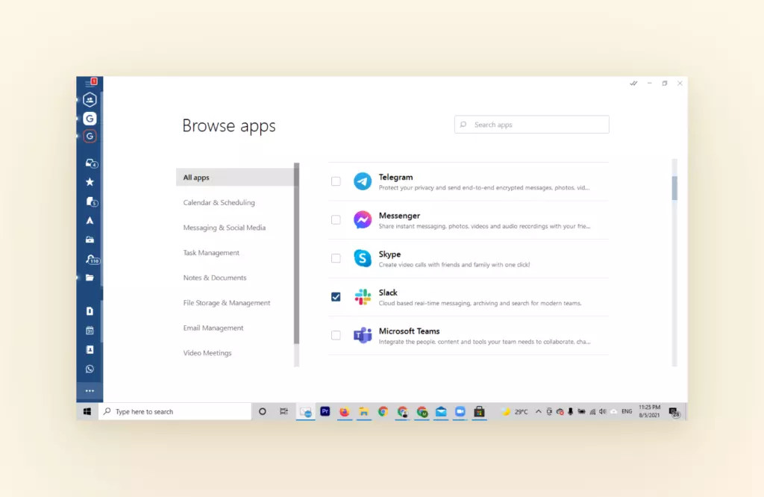The width and height of the screenshot is (764, 497).
Task: Select the Google account icon in the sidebar
Action: point(90,118)
